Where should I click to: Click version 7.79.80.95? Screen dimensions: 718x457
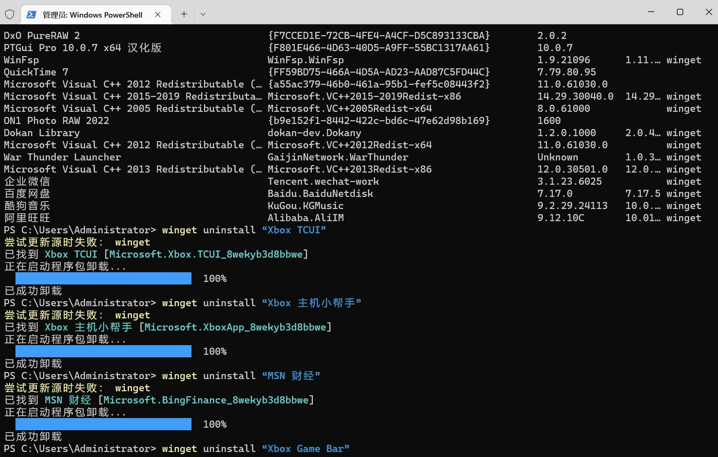(567, 72)
